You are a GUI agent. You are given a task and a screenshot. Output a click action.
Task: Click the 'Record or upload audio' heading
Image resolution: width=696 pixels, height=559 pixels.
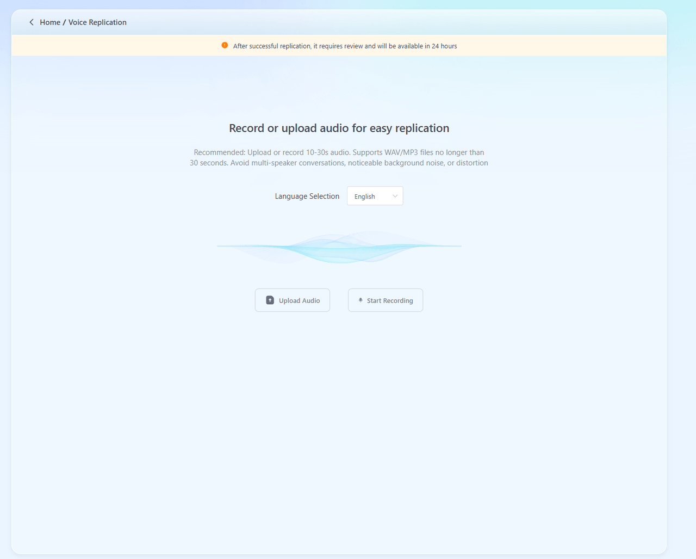click(x=339, y=128)
